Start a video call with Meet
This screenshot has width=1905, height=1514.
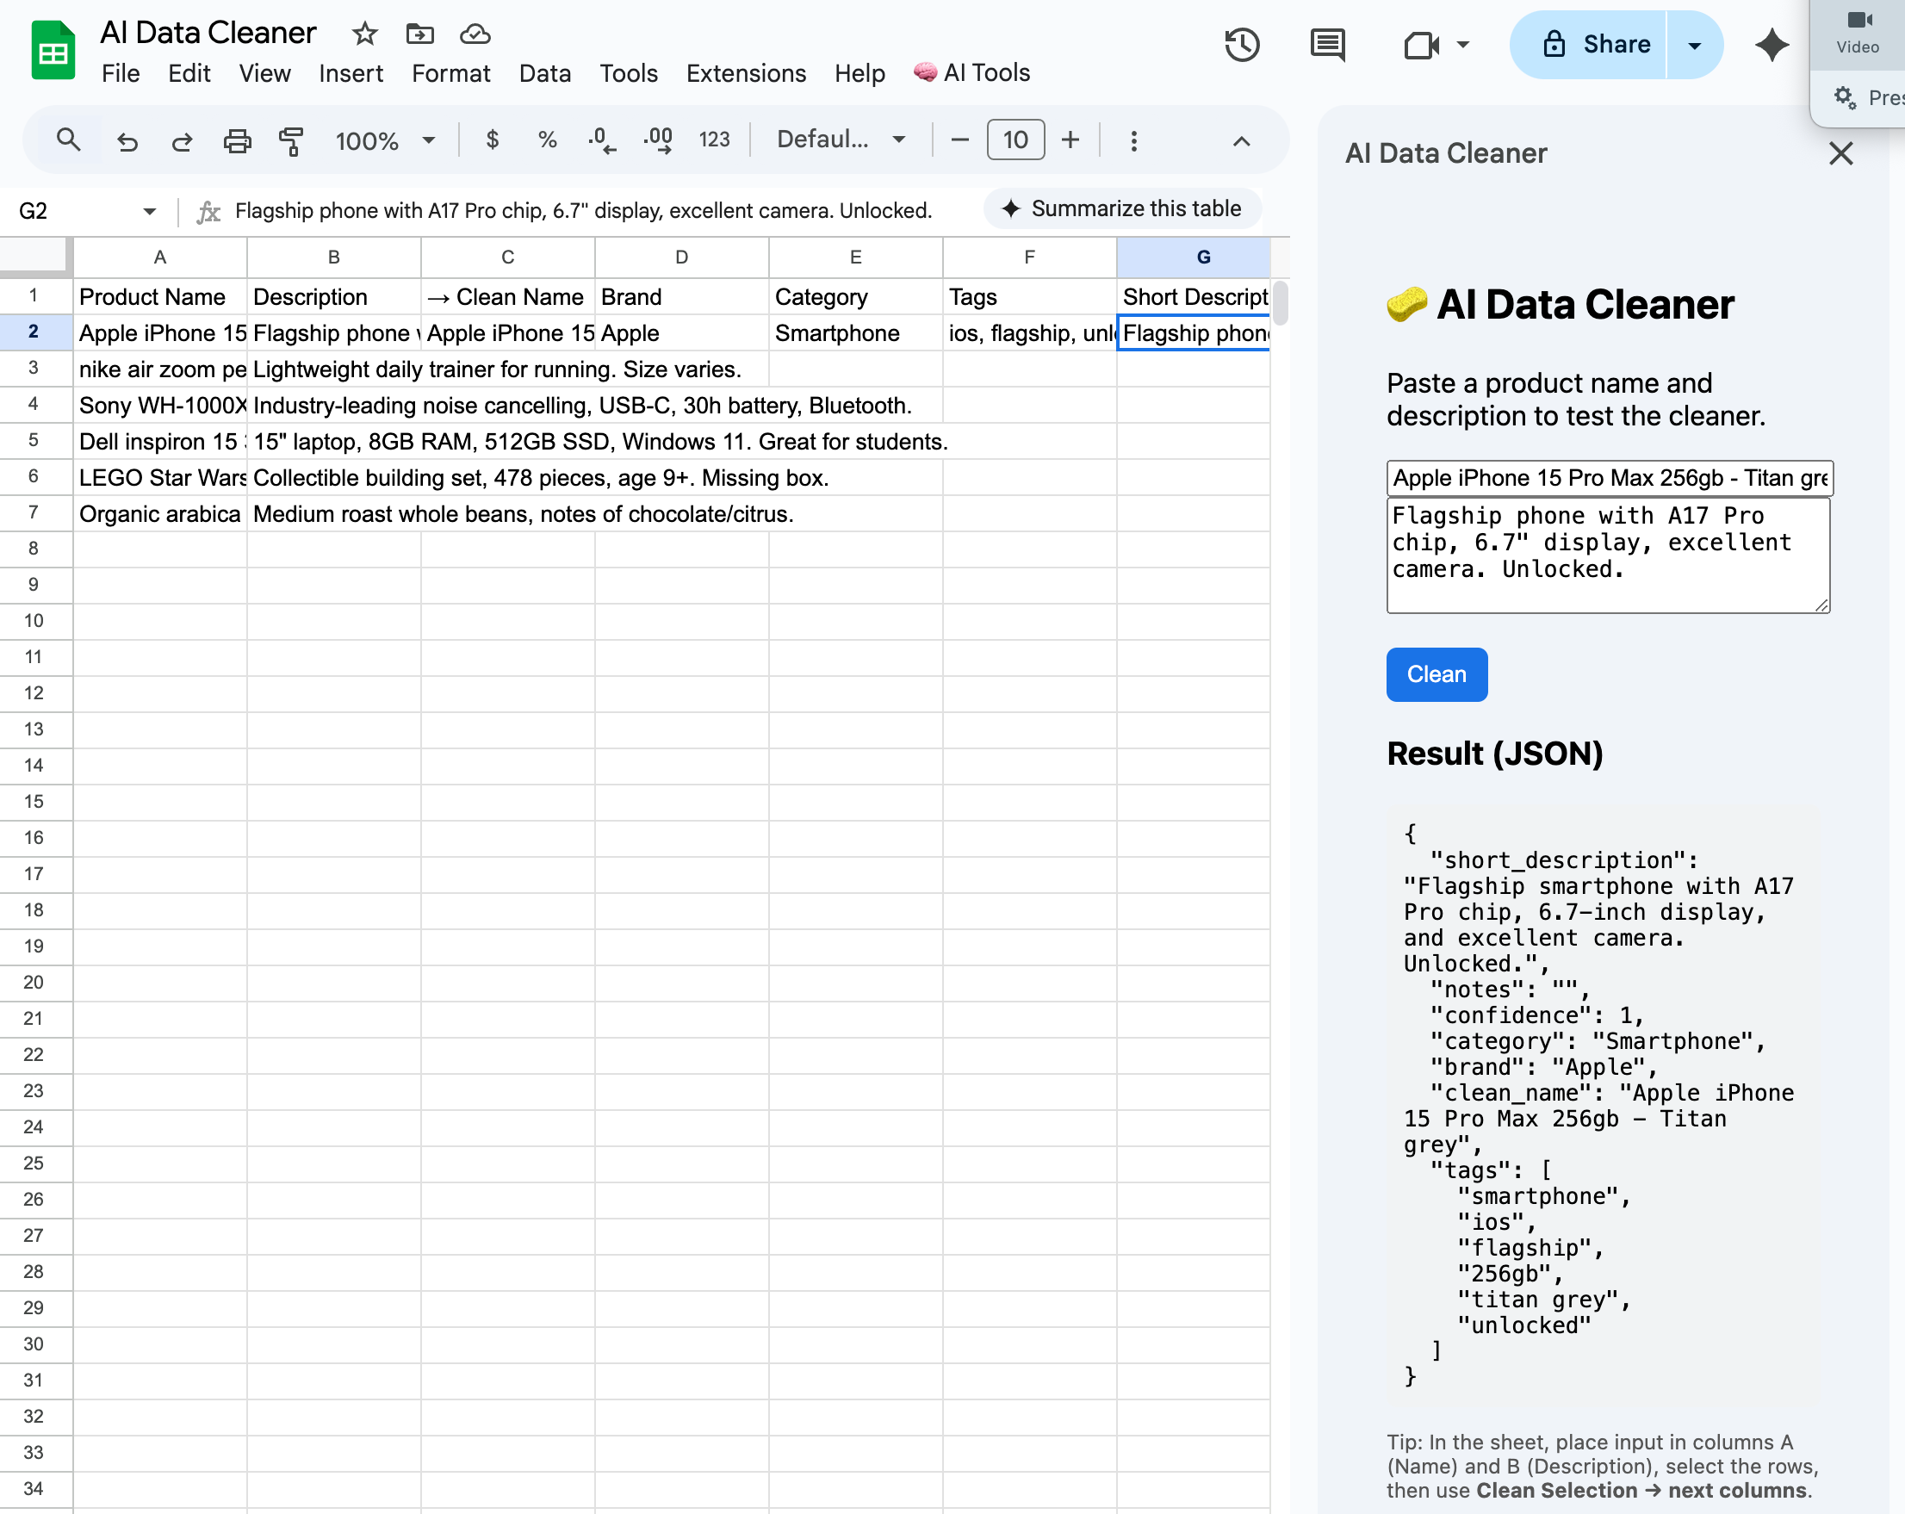point(1421,45)
